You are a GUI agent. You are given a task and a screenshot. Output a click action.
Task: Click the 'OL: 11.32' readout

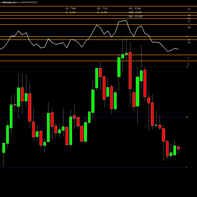[x=136, y=17]
